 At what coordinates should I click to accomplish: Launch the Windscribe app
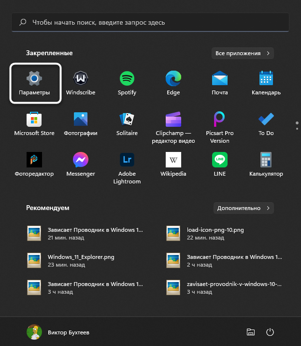pyautogui.click(x=81, y=83)
